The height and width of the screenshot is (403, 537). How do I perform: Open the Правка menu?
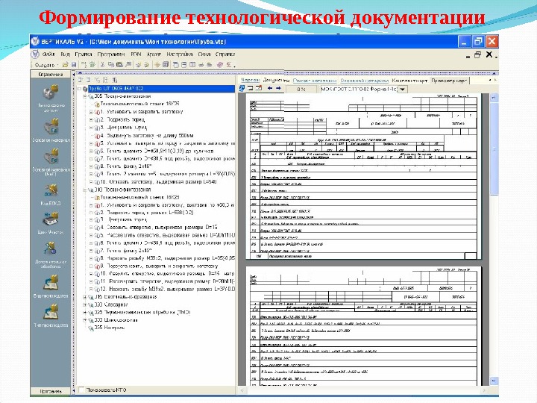point(84,54)
